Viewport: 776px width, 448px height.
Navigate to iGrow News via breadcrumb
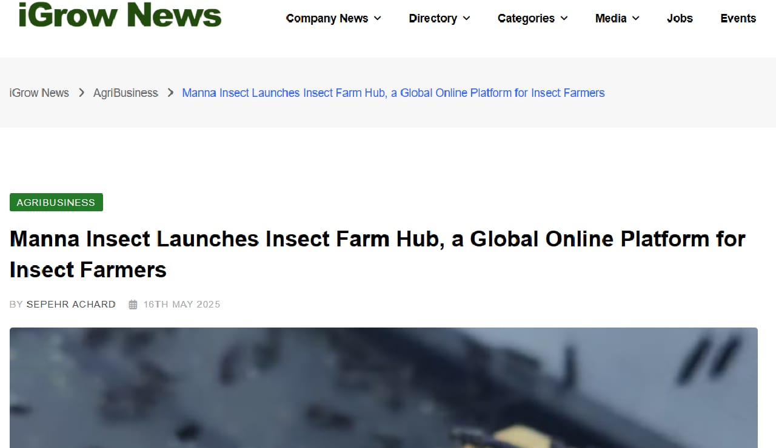point(39,93)
